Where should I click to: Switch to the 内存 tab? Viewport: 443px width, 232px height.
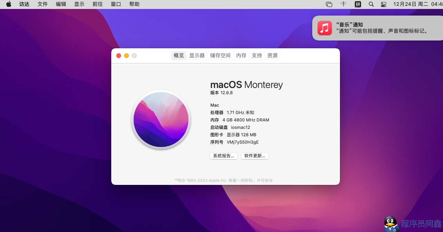click(x=241, y=56)
